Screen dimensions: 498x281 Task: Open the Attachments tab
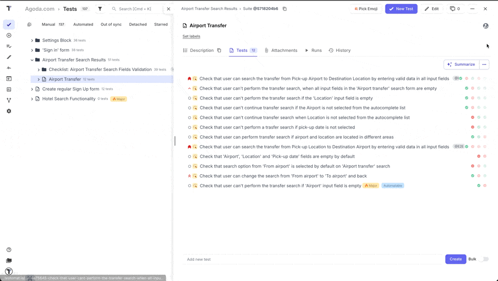click(281, 50)
